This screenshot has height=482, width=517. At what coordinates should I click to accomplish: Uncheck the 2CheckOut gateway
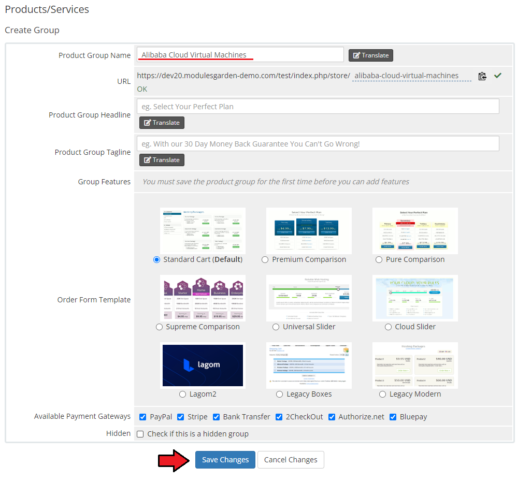[279, 417]
